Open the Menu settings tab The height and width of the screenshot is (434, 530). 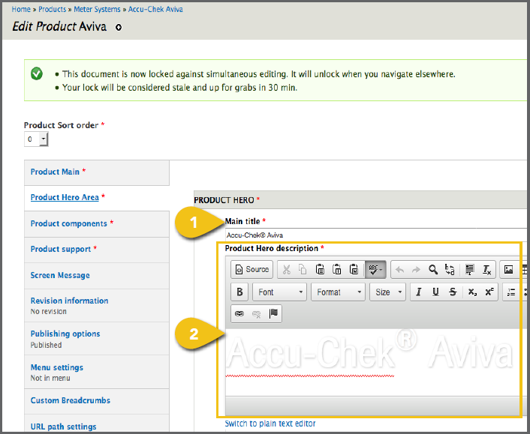(97, 372)
